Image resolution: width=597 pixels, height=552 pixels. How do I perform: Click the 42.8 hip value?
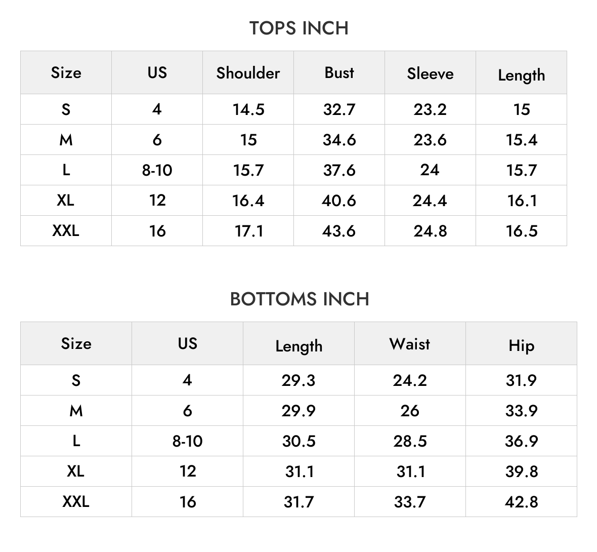pyautogui.click(x=521, y=502)
